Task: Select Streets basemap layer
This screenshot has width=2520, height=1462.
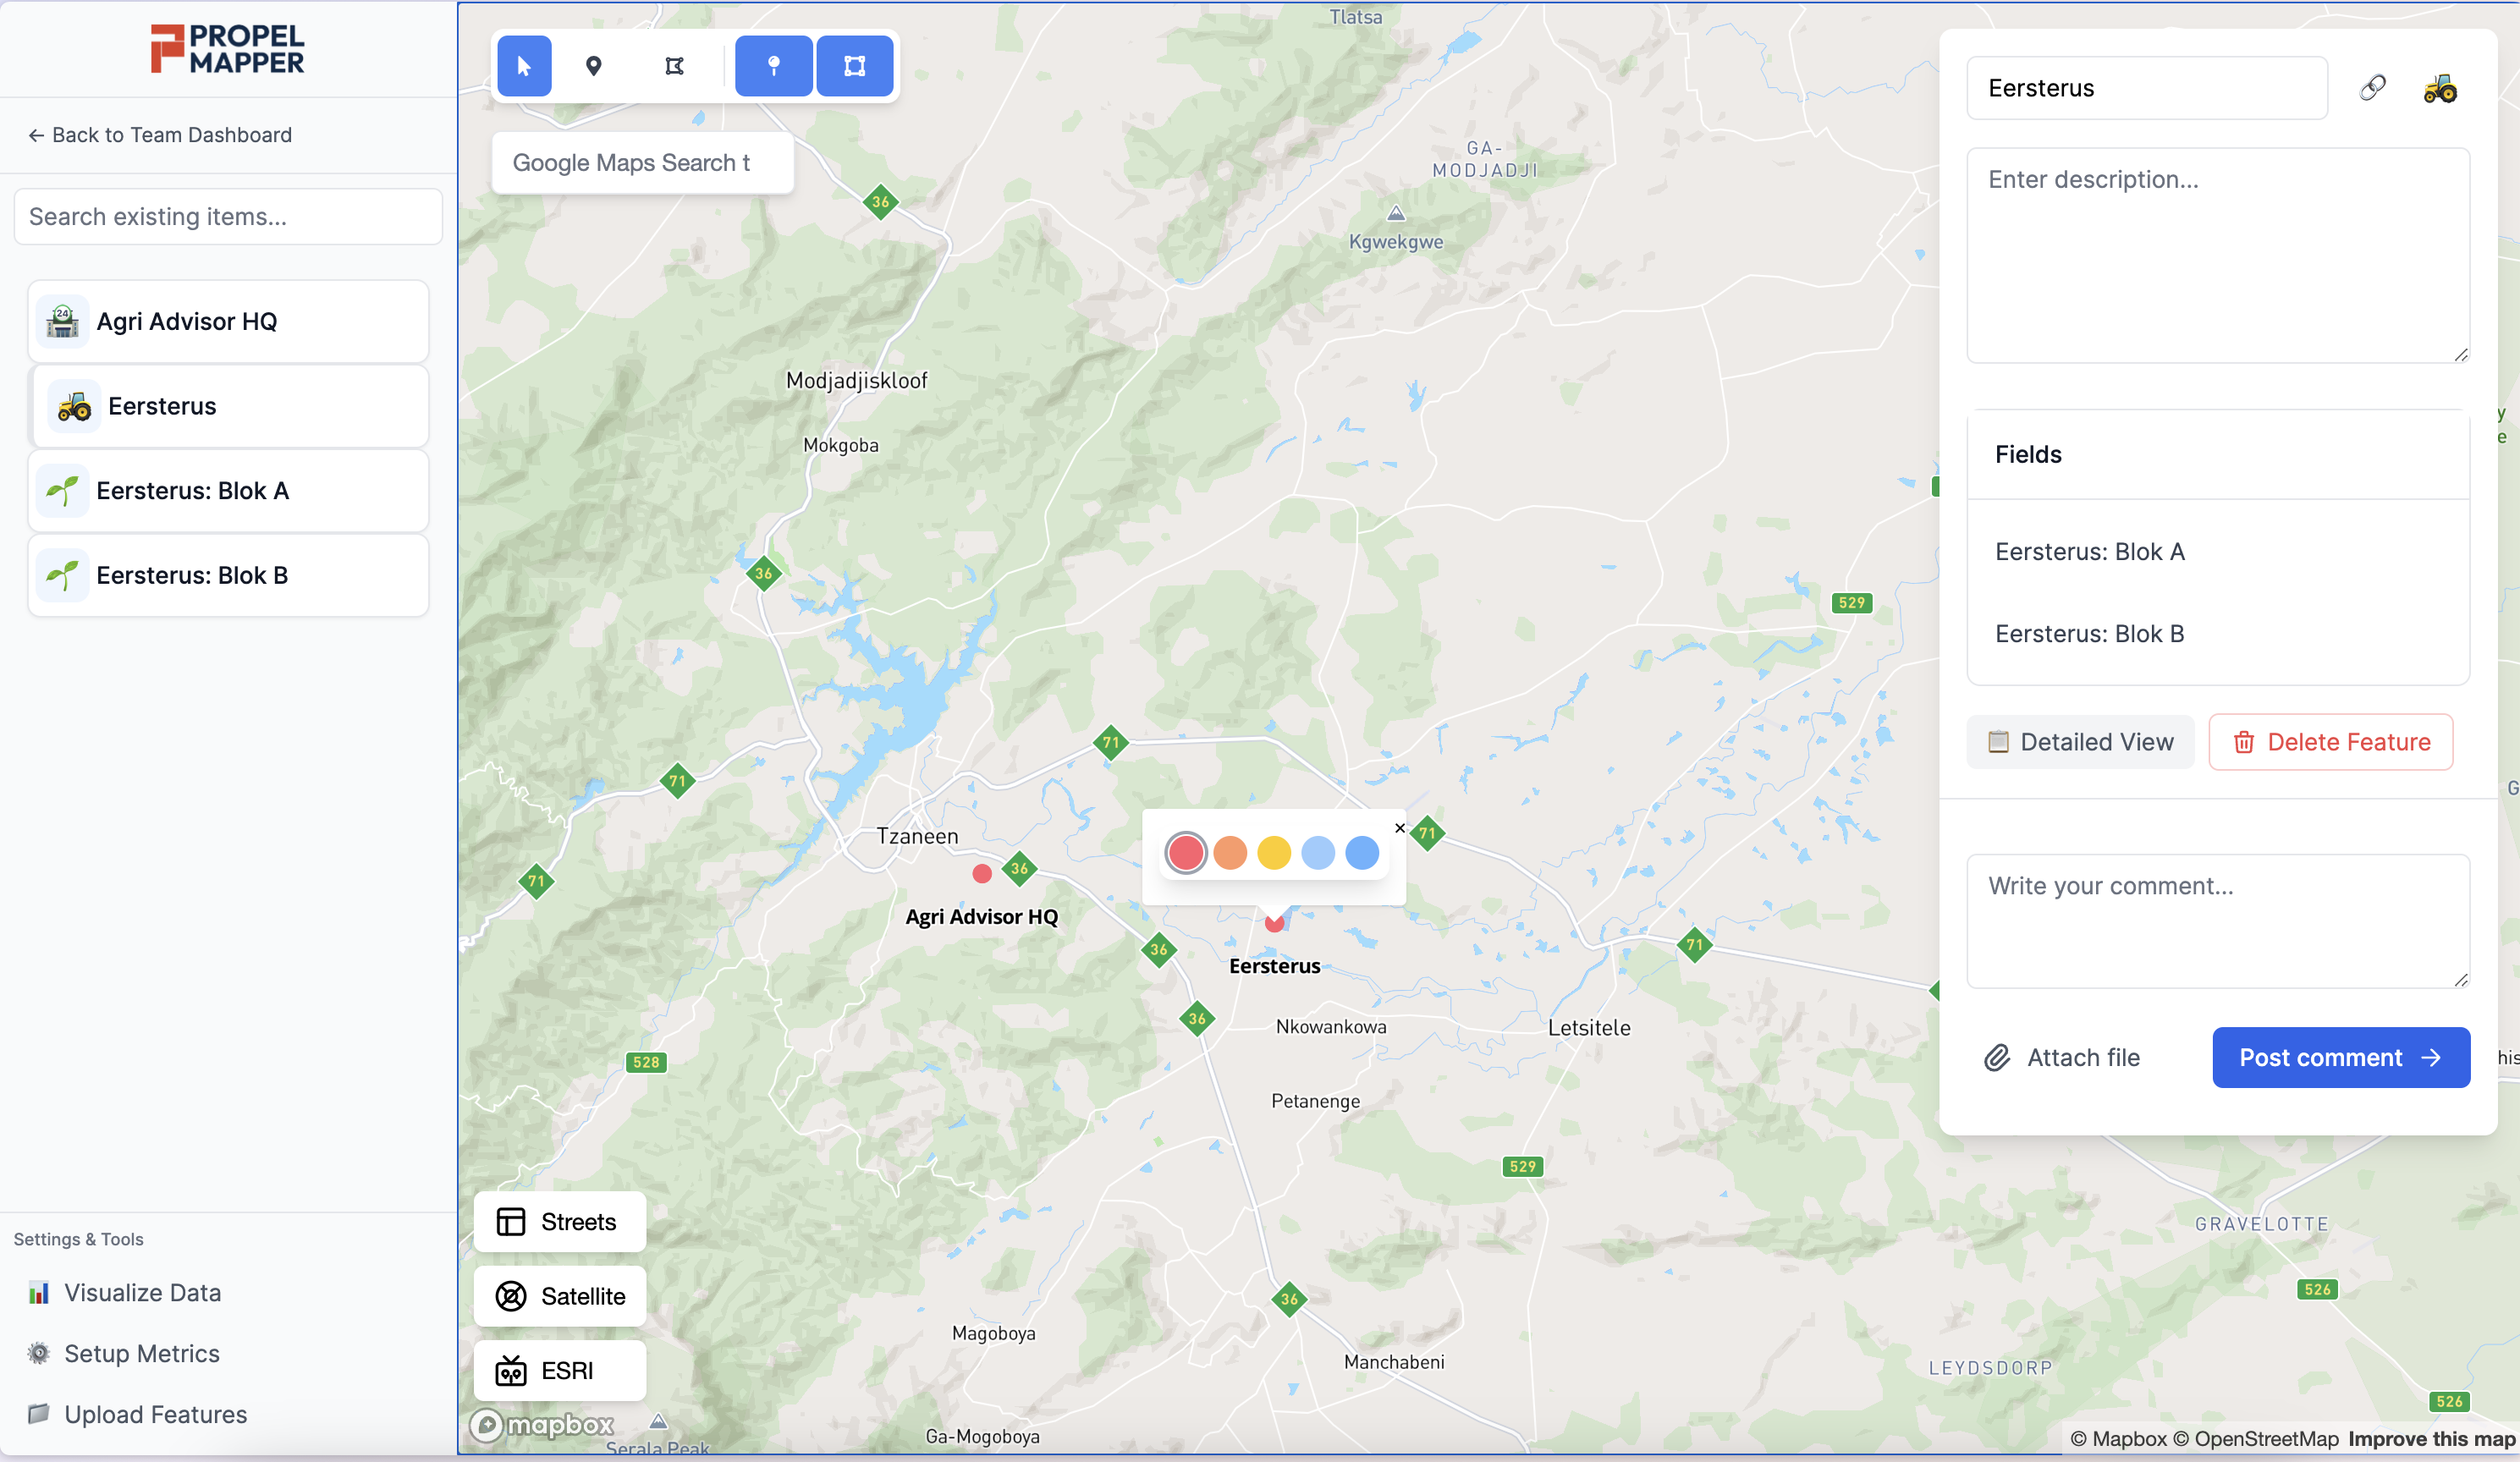Action: (x=560, y=1222)
